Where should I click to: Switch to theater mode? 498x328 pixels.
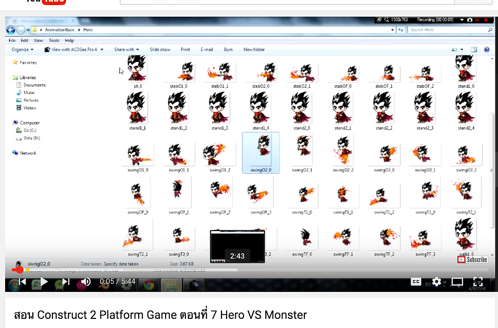[457, 282]
